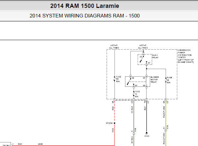
Task: Click the Fuse 94 fuse symbol
Action: click(115, 79)
